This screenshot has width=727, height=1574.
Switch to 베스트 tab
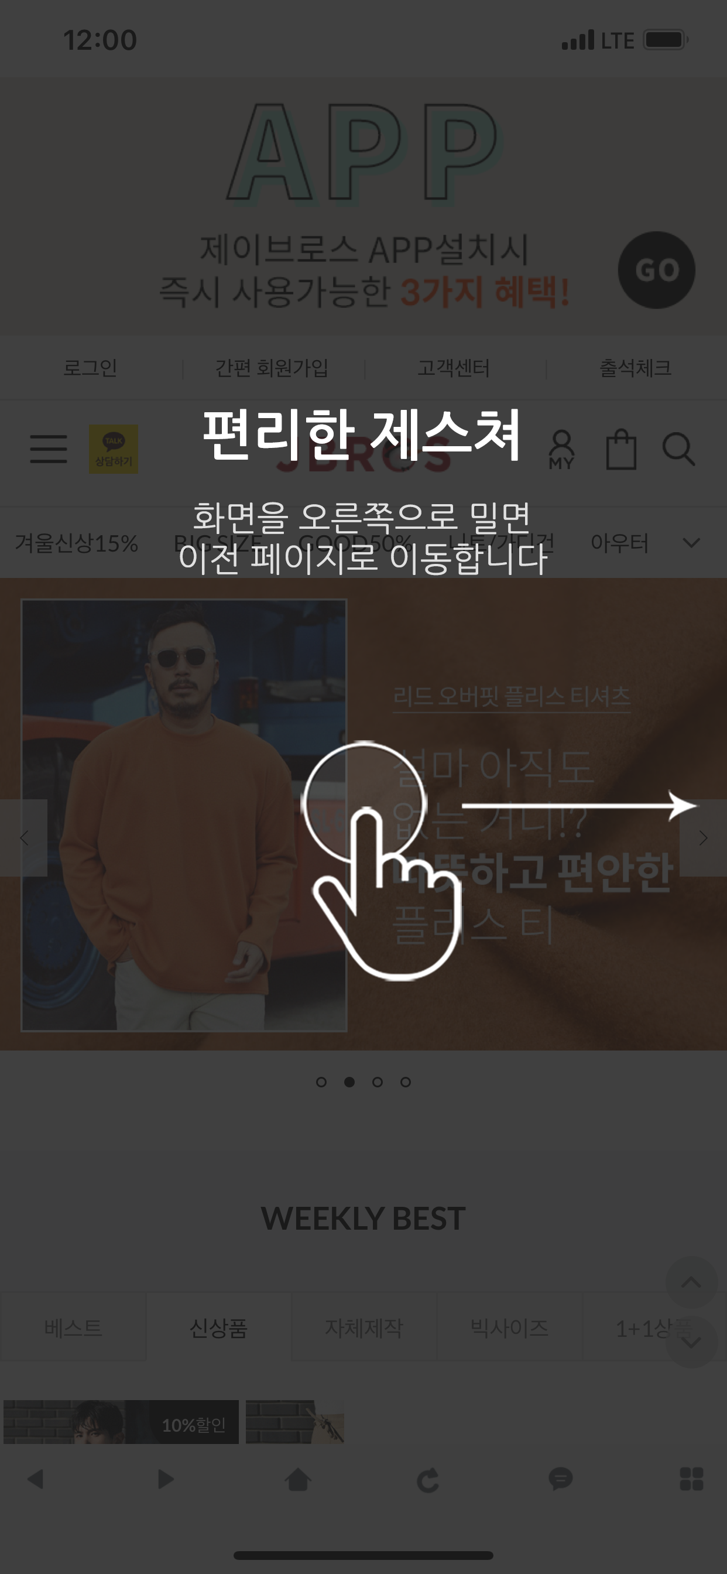coord(73,1327)
